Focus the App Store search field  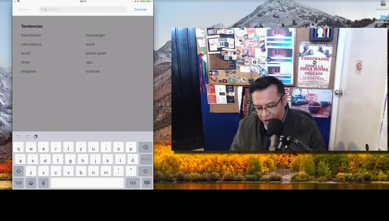tap(82, 9)
